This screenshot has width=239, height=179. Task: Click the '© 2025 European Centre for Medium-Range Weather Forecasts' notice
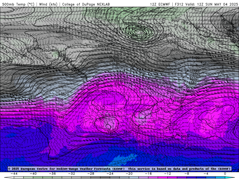tap(66, 169)
